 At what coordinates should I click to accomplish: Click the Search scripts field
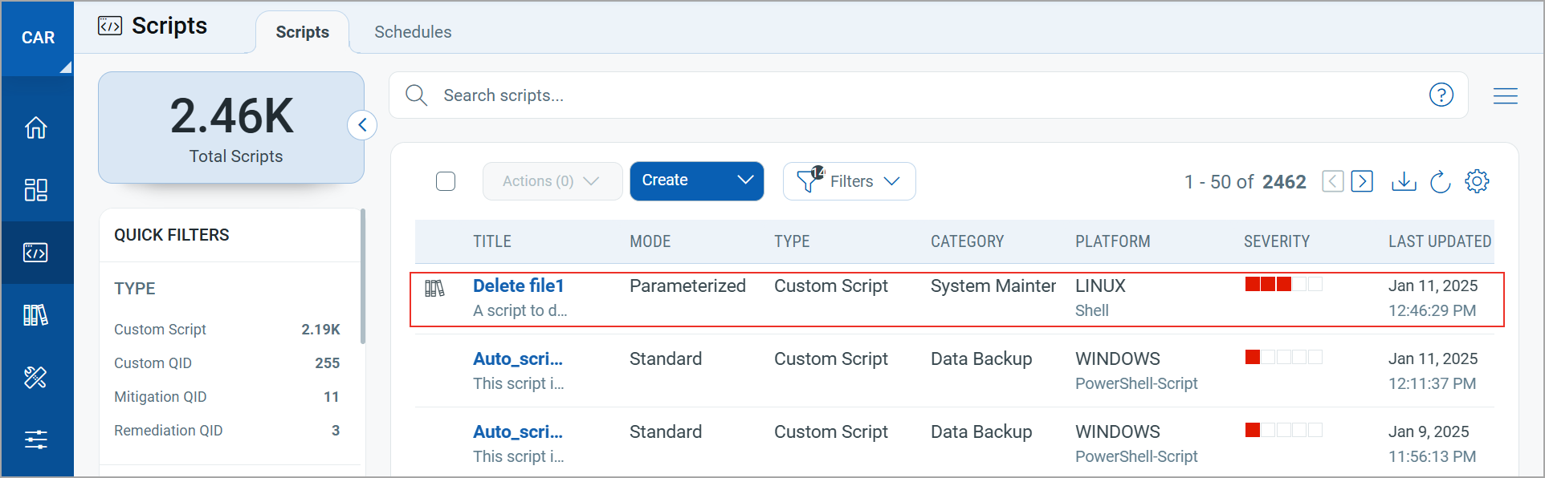click(x=923, y=95)
